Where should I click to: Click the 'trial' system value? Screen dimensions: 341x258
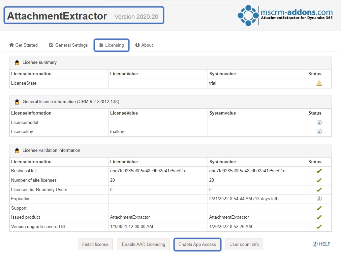(x=213, y=83)
